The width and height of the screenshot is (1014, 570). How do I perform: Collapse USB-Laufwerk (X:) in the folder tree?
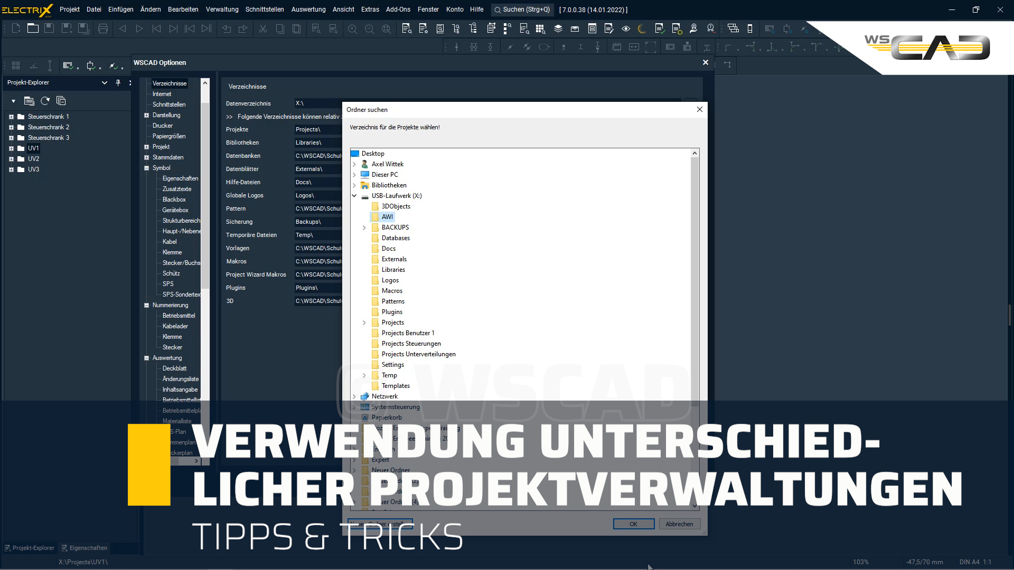click(354, 195)
